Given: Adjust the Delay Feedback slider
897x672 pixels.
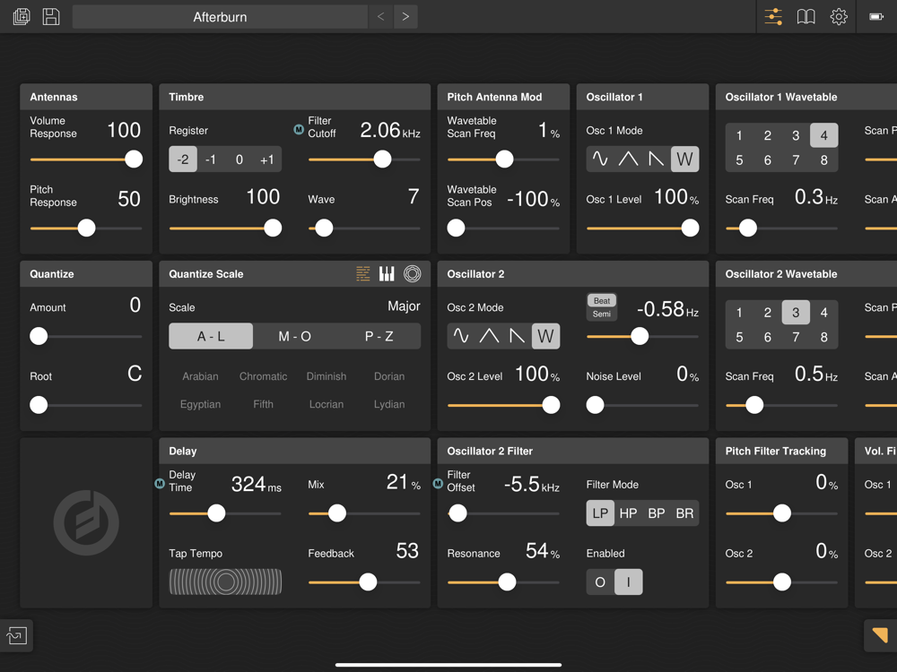Looking at the screenshot, I should click(364, 582).
